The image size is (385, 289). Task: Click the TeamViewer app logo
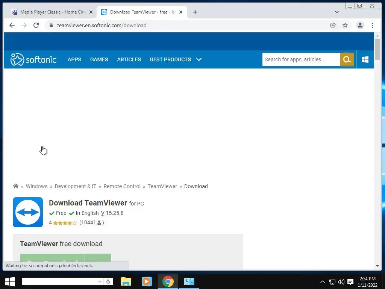pyautogui.click(x=28, y=212)
